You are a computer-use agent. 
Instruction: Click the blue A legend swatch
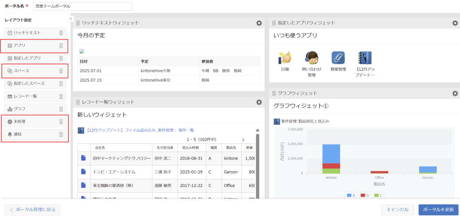click(x=349, y=195)
